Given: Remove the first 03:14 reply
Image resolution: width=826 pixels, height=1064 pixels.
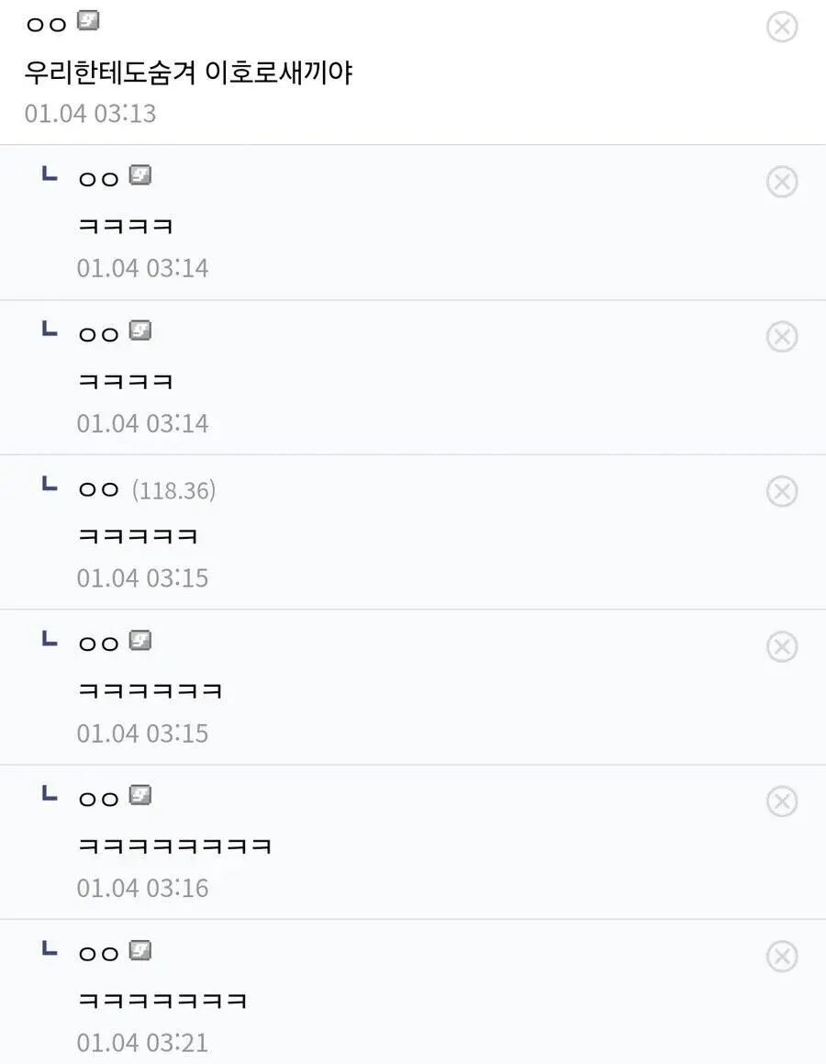Looking at the screenshot, I should [781, 182].
